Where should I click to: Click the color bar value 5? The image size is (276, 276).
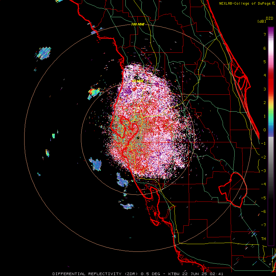[x=265, y=62]
